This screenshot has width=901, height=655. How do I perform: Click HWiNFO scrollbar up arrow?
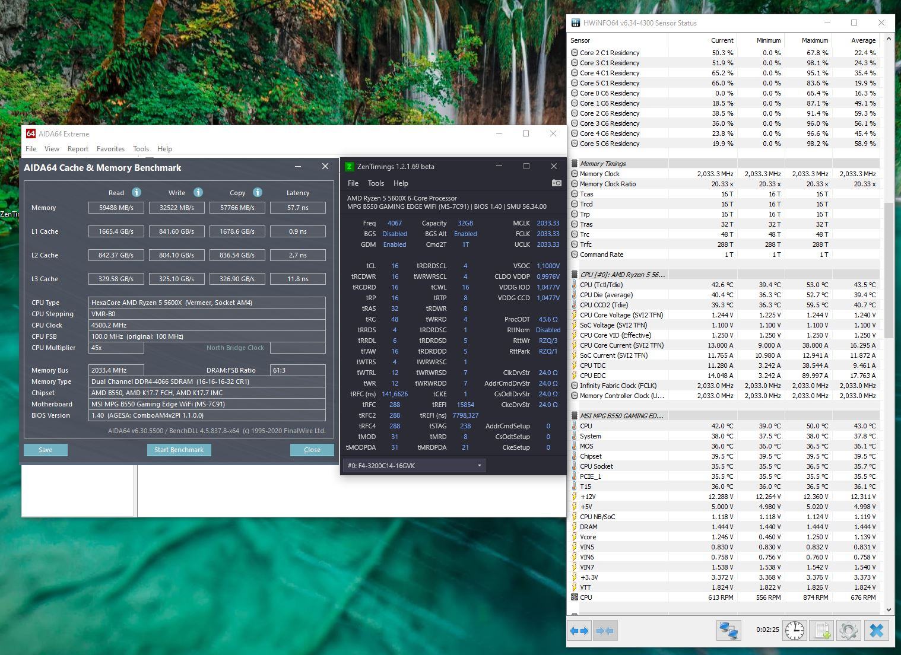(889, 39)
